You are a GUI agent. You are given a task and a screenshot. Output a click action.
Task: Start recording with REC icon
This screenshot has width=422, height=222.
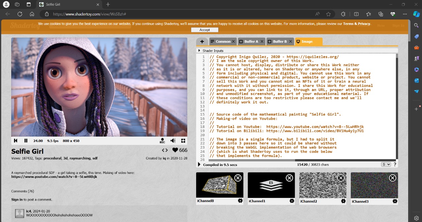(x=162, y=141)
